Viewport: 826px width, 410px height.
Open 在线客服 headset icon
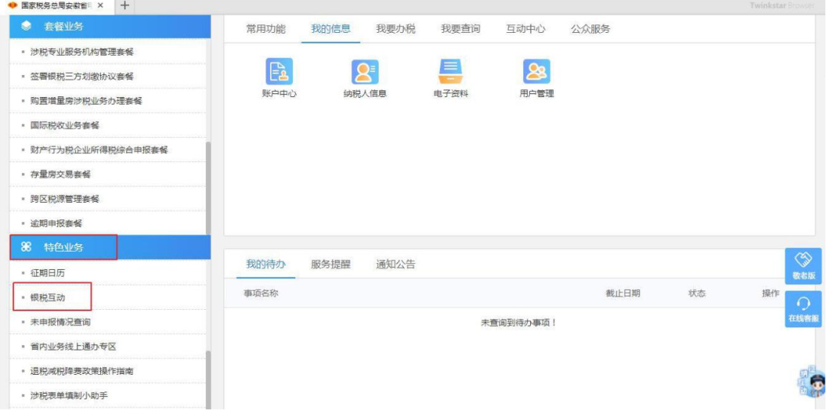pyautogui.click(x=803, y=308)
